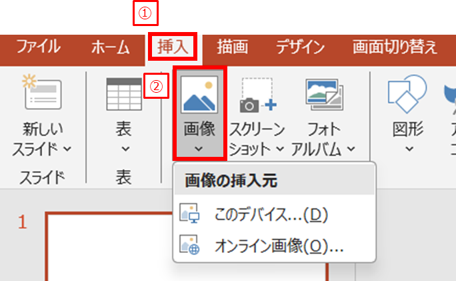Open the 画面切り替え tab
456x281 pixels.
coord(395,47)
